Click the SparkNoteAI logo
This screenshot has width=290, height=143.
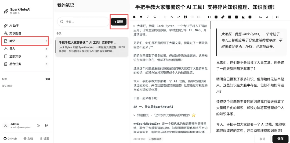point(6,11)
